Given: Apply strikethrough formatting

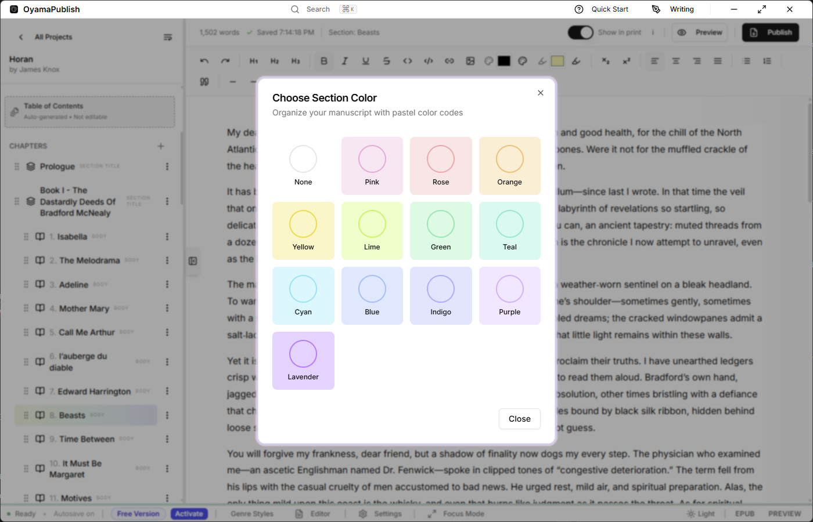Looking at the screenshot, I should coord(387,60).
